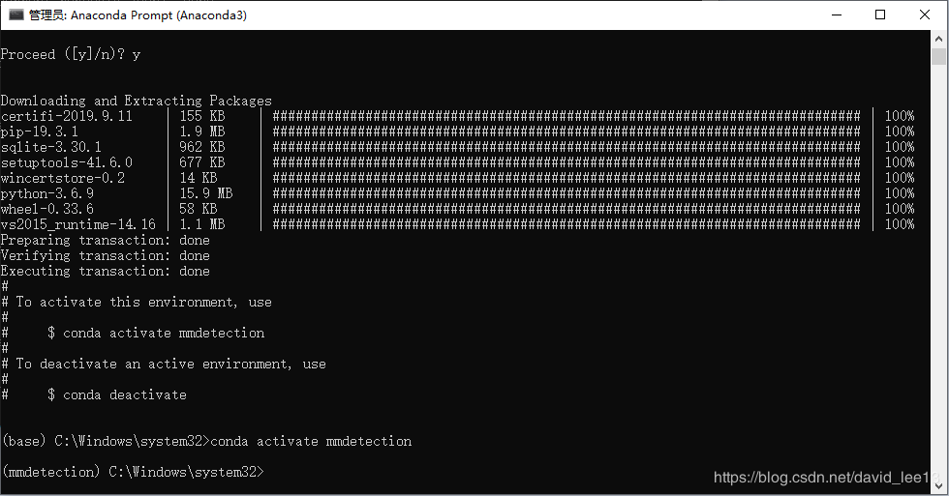This screenshot has width=949, height=496.
Task: Close the Anaconda Prompt window
Action: pyautogui.click(x=925, y=15)
